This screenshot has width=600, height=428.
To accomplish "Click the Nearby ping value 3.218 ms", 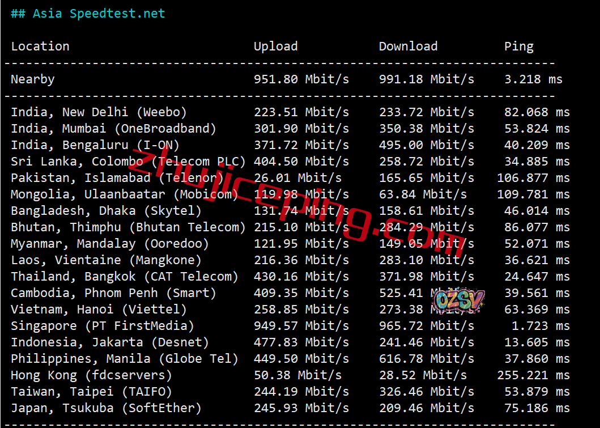I will click(533, 79).
